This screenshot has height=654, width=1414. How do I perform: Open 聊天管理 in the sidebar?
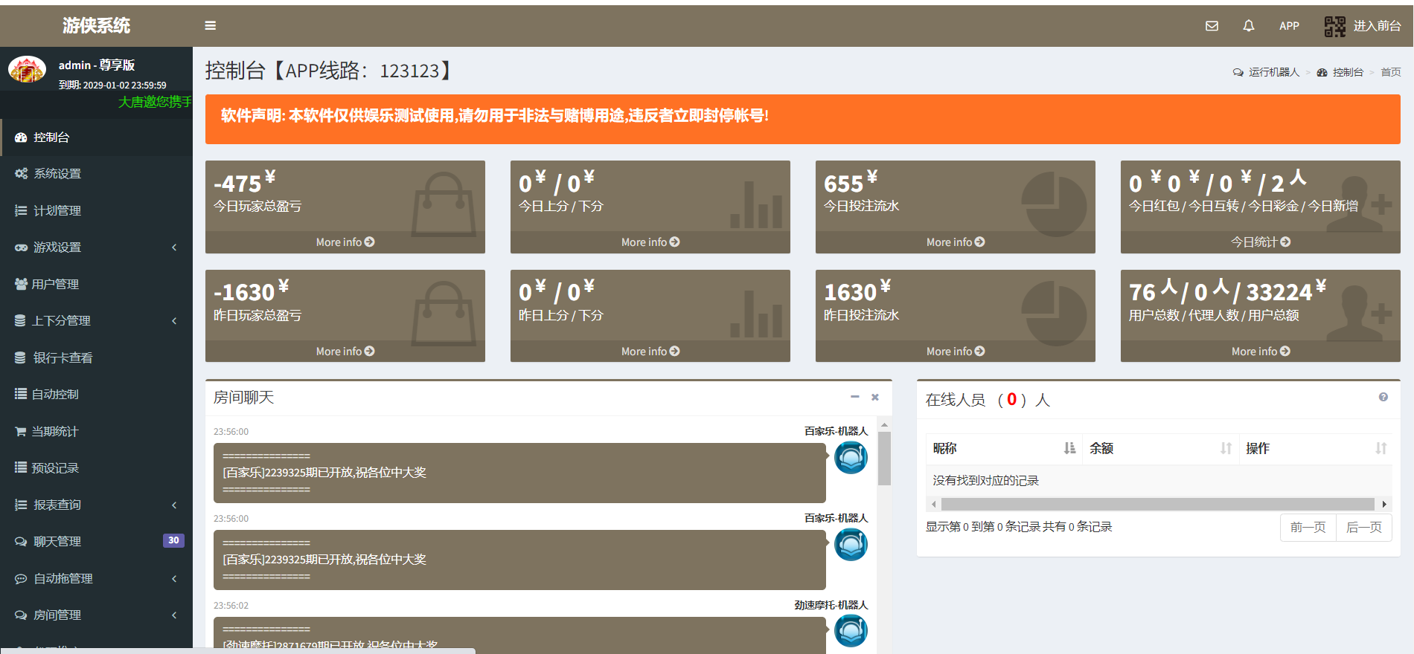click(x=57, y=542)
